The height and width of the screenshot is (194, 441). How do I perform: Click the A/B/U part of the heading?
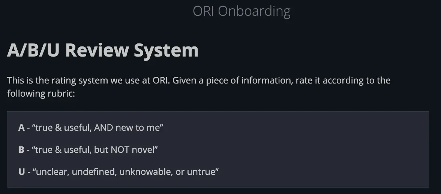[x=33, y=51]
